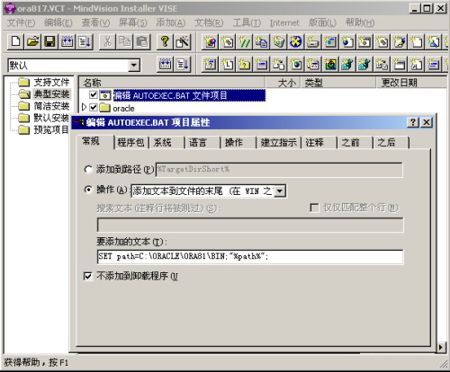Click the Open folder toolbar icon
Screen dimensions: 450x372
tap(33, 41)
